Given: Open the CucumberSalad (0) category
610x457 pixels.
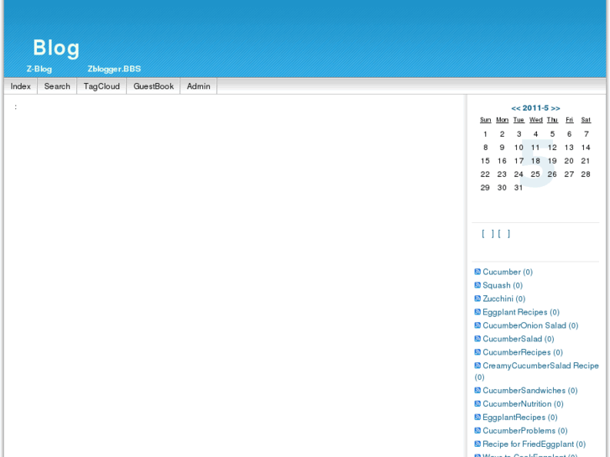Looking at the screenshot, I should click(x=519, y=339).
